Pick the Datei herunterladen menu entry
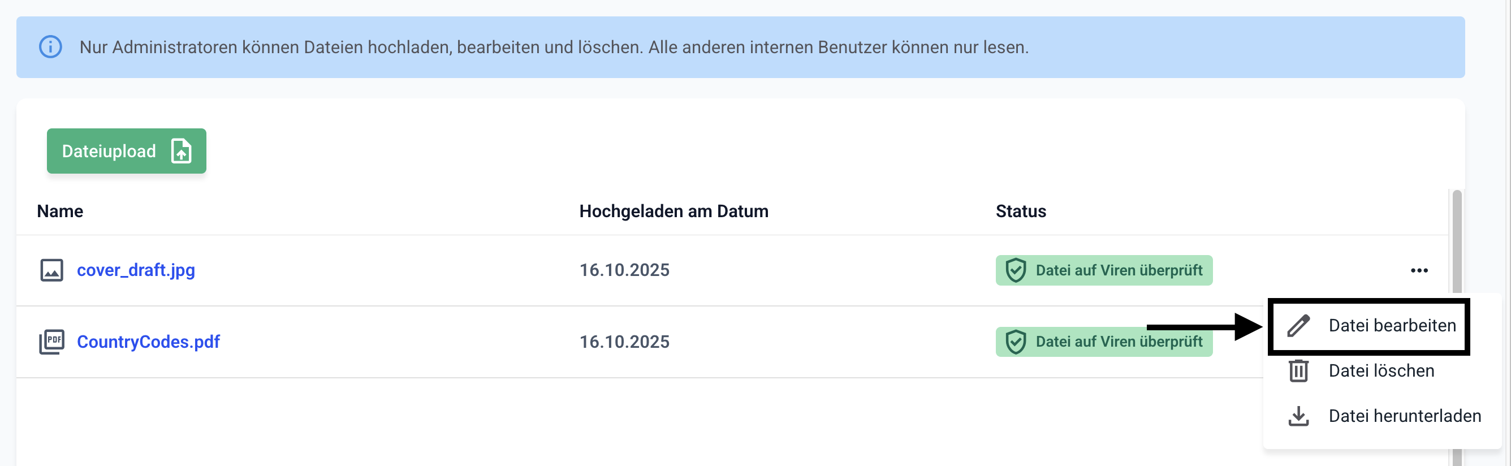 click(x=1404, y=416)
